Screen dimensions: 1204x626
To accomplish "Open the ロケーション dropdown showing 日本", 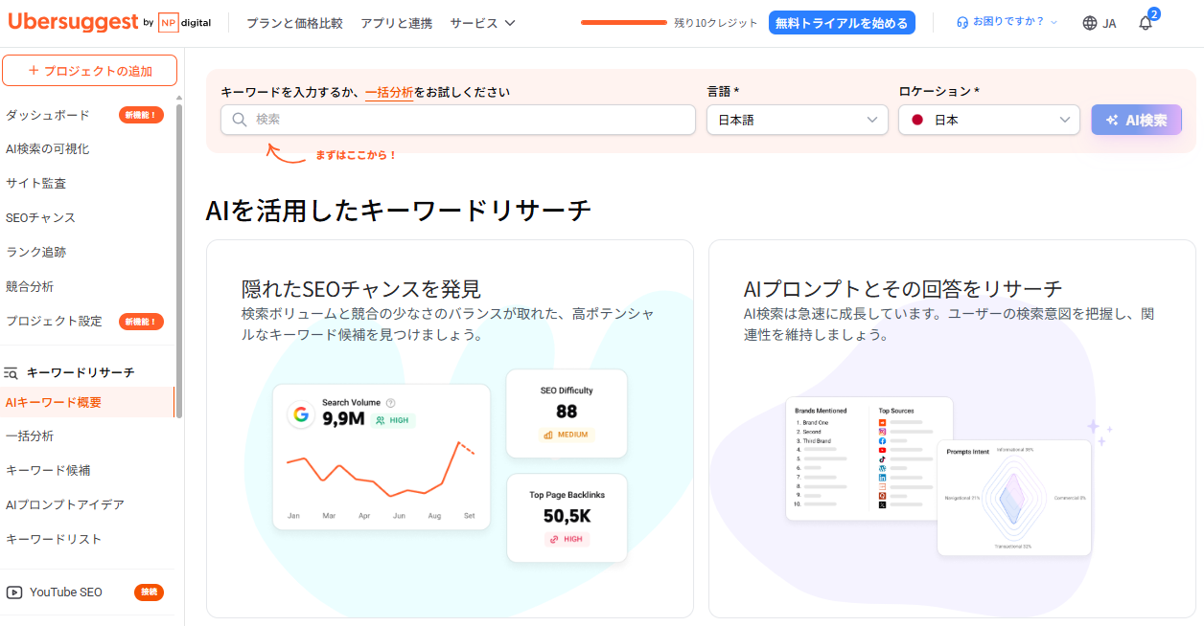I will coord(989,120).
